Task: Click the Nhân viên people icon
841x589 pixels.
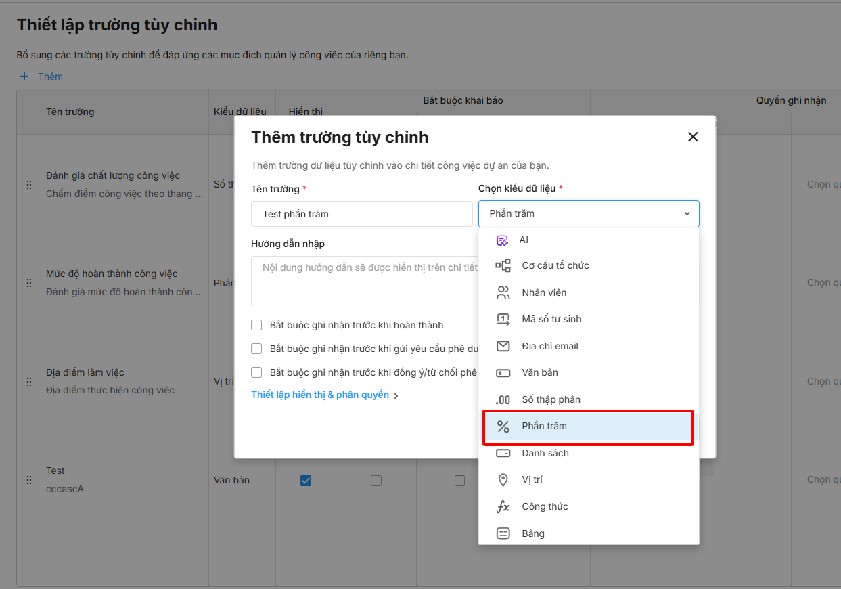Action: coord(503,292)
